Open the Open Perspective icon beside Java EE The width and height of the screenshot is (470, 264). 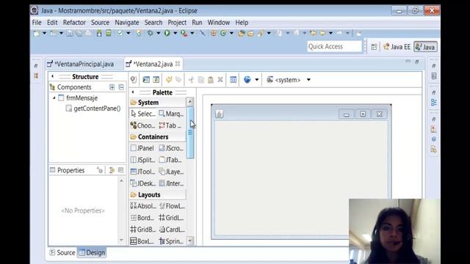click(x=374, y=47)
